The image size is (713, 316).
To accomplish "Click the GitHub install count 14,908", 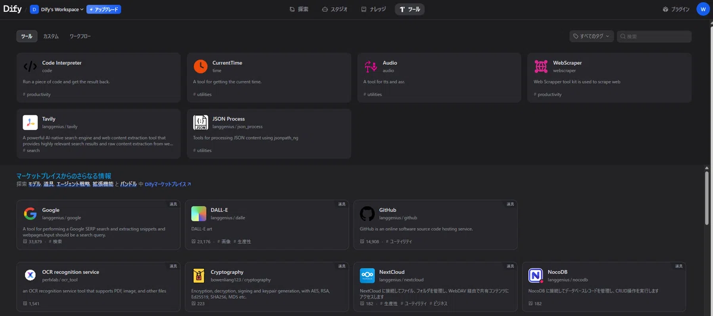I will 370,242.
